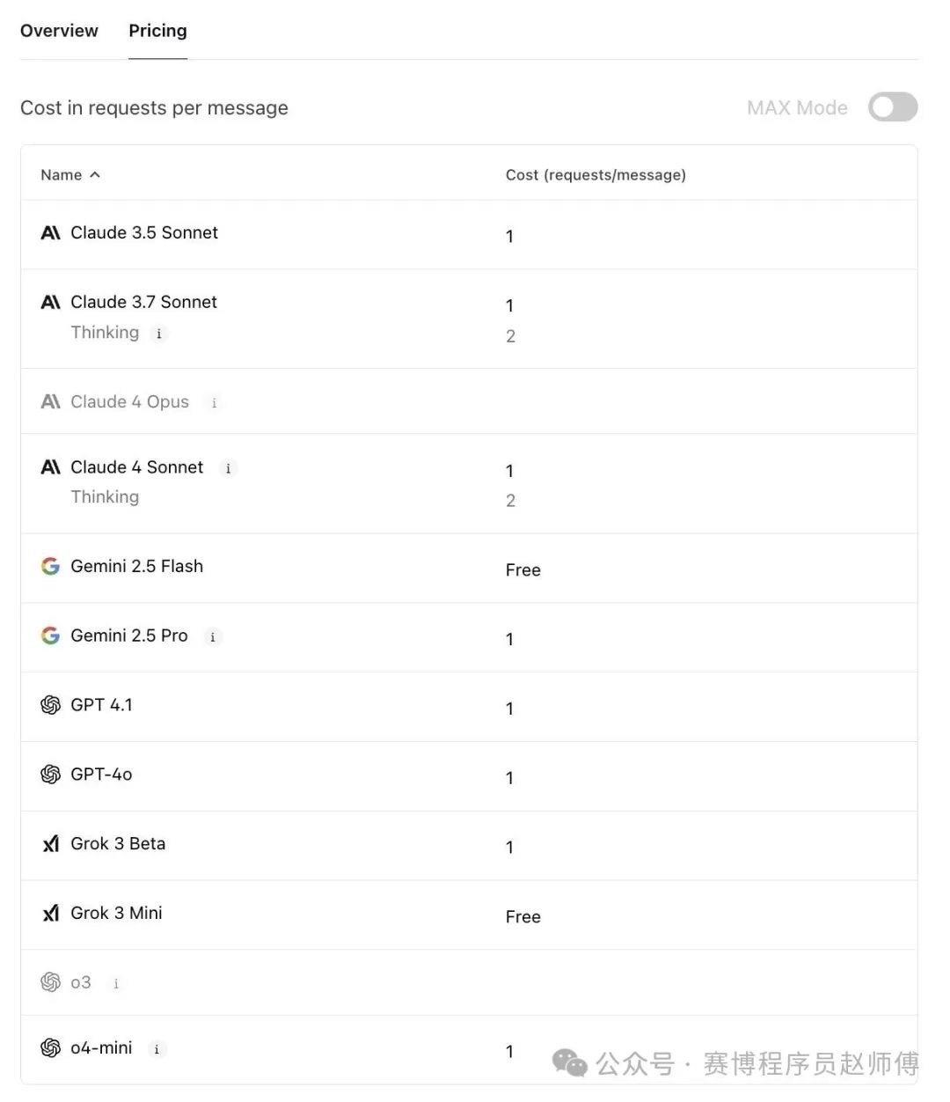This screenshot has height=1102, width=950.
Task: Switch to the Overview tab
Action: pyautogui.click(x=59, y=31)
